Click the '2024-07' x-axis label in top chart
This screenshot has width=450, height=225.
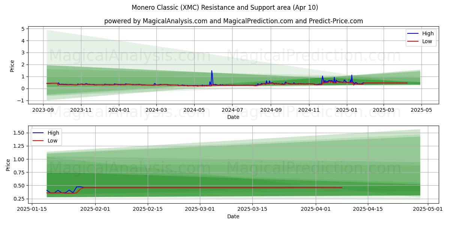coord(232,110)
